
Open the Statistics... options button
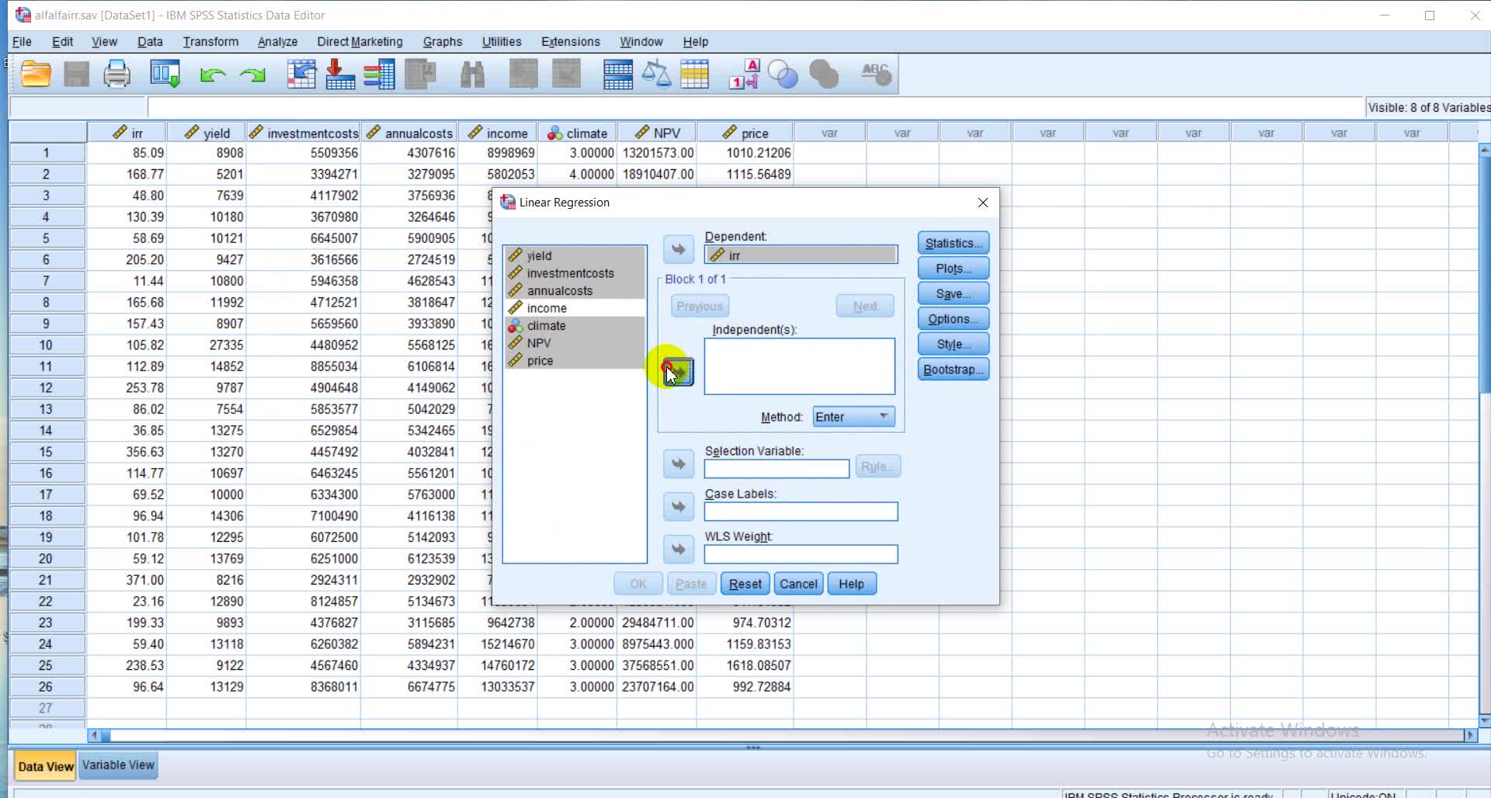(953, 243)
